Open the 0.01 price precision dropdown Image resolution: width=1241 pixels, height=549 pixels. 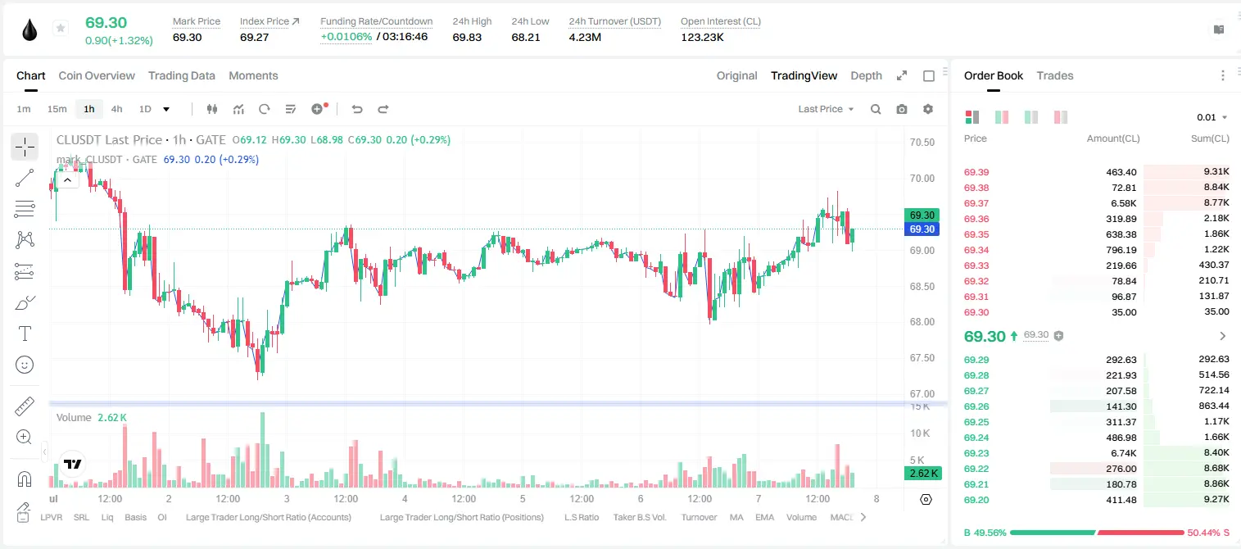click(1212, 117)
